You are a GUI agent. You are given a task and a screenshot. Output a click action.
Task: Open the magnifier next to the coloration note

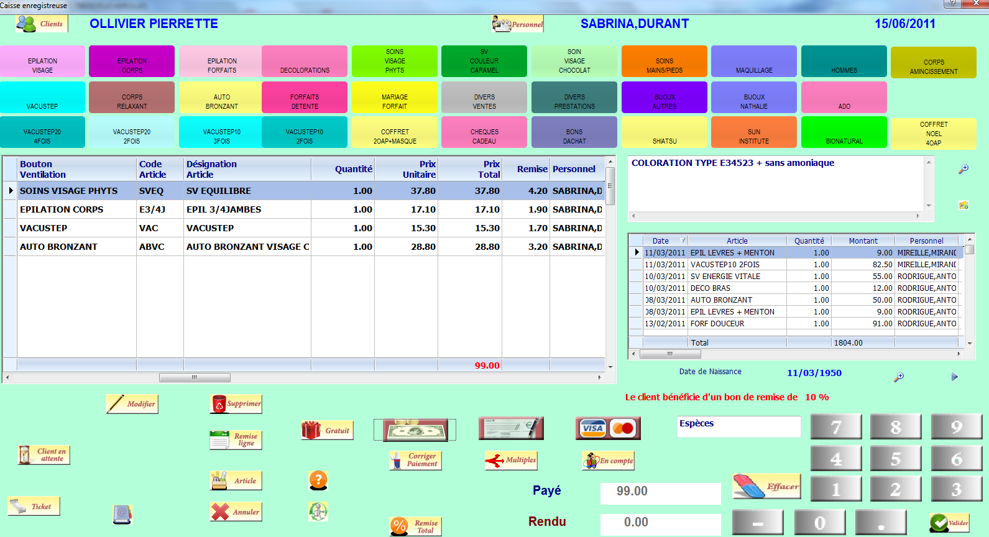tap(963, 169)
